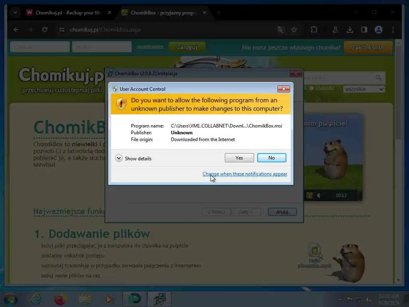The width and height of the screenshot is (409, 307).
Task: Select the chomiki radio button
Action: (312, 88)
